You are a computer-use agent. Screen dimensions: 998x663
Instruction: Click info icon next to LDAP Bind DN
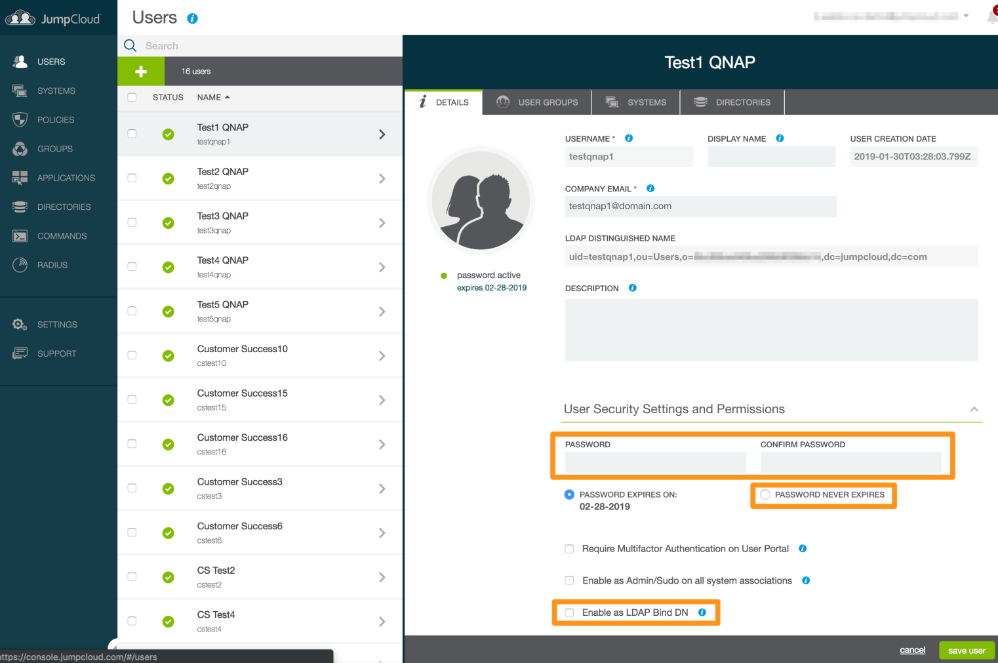point(702,613)
